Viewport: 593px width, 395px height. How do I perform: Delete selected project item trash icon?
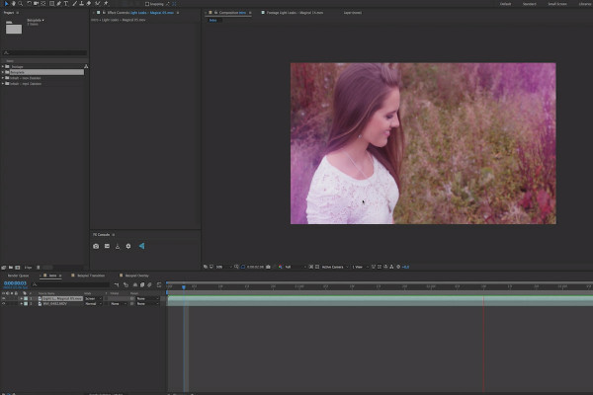click(x=39, y=268)
